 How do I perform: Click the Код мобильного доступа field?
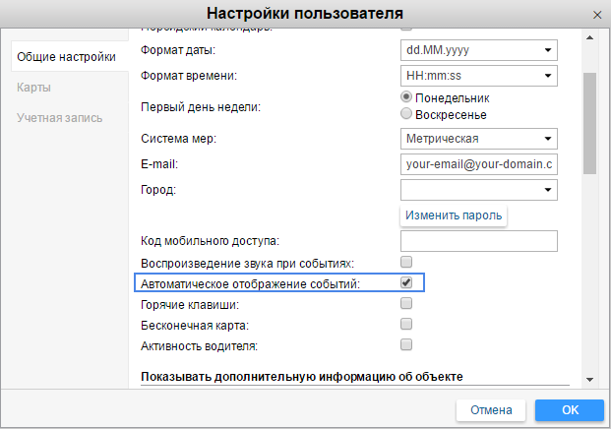click(478, 241)
